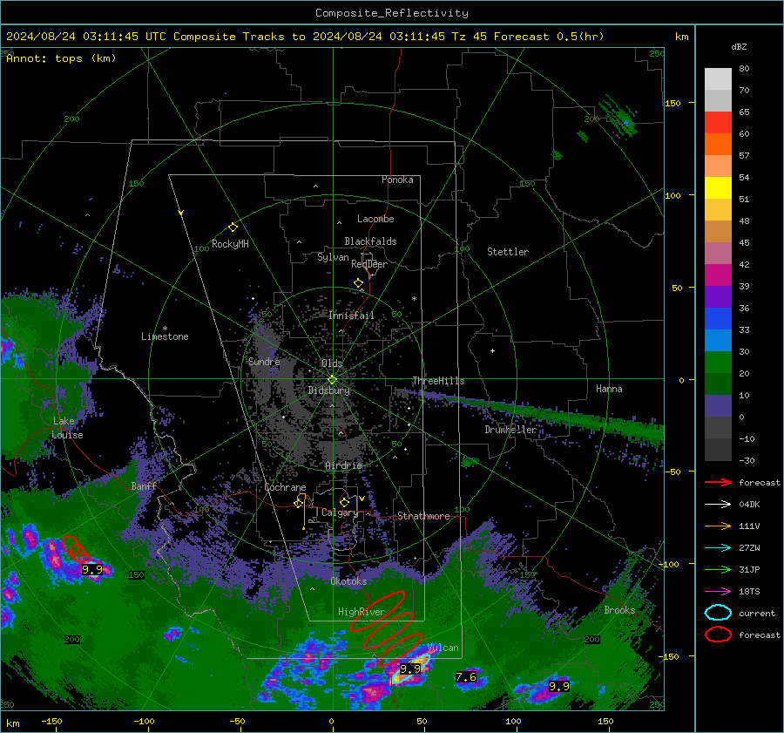784x733 pixels.
Task: Click the magenta 39 dBZ color swatch
Action: pos(718,275)
